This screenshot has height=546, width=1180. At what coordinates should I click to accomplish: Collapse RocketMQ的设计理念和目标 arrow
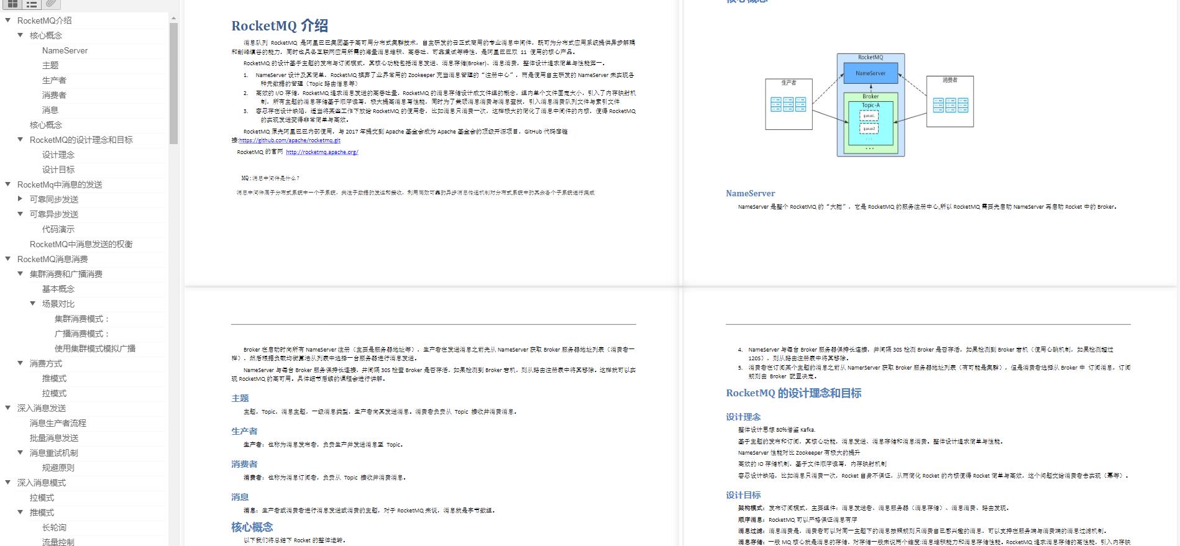21,140
